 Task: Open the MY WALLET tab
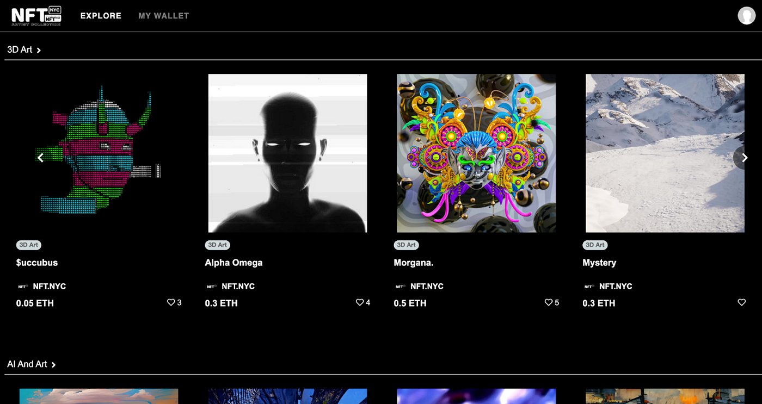(164, 16)
